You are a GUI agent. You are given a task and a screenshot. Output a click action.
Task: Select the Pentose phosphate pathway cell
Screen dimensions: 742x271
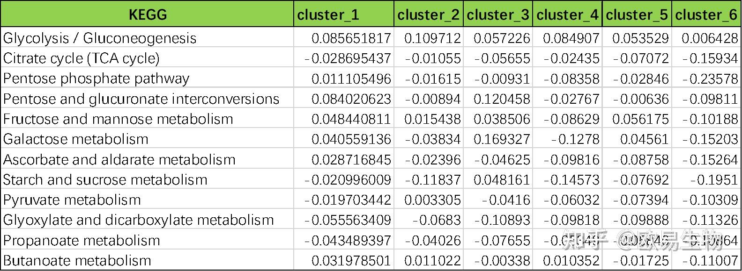[96, 78]
